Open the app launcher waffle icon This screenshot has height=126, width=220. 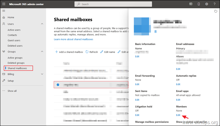tap(4, 4)
